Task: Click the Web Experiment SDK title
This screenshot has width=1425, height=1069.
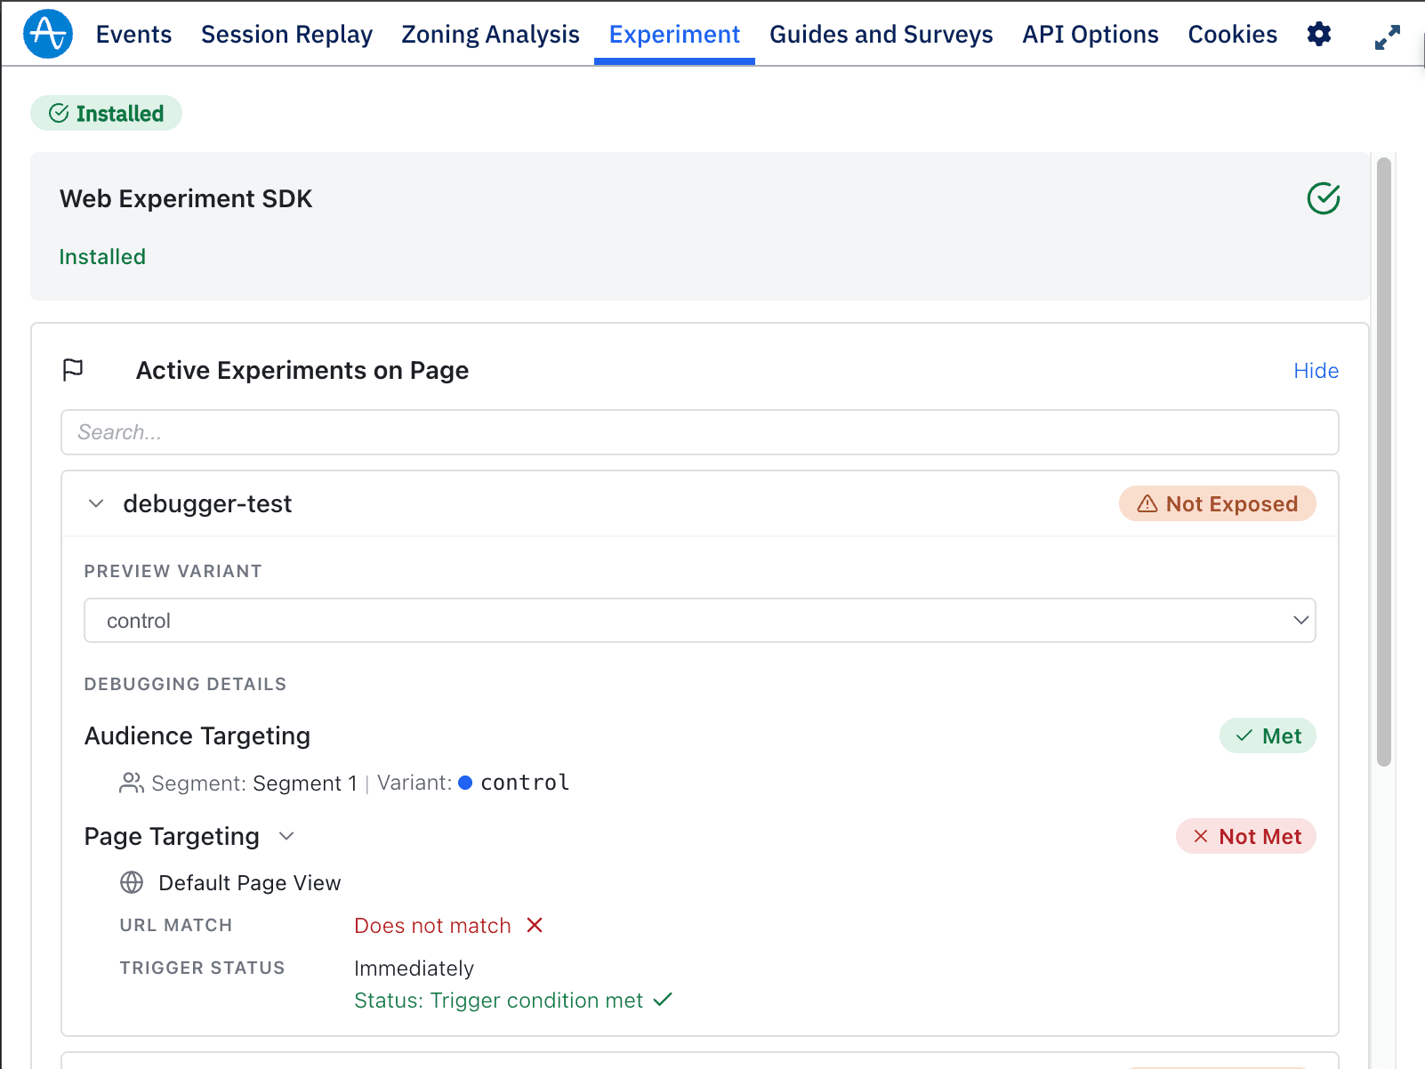Action: [186, 198]
